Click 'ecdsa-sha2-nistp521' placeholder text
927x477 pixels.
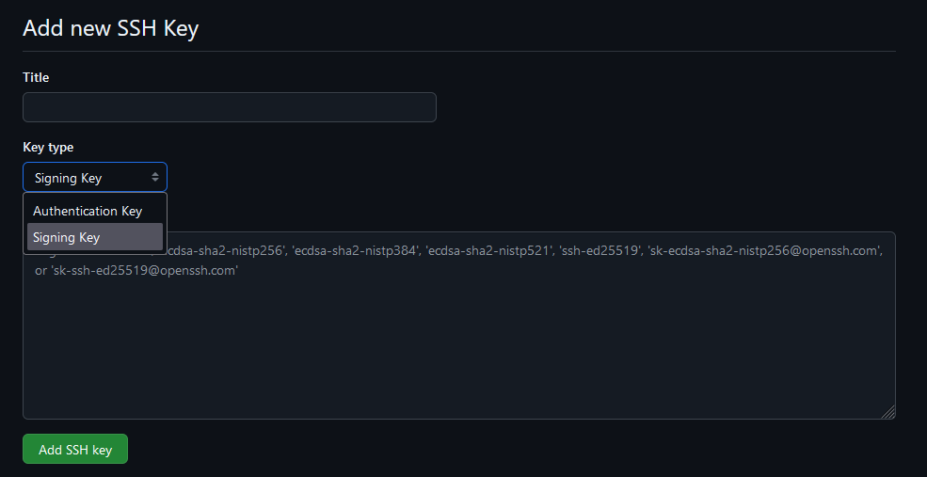488,250
